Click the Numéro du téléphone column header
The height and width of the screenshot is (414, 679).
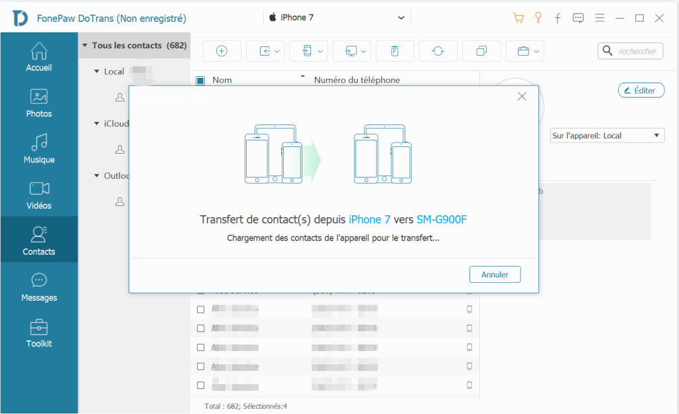tap(357, 80)
